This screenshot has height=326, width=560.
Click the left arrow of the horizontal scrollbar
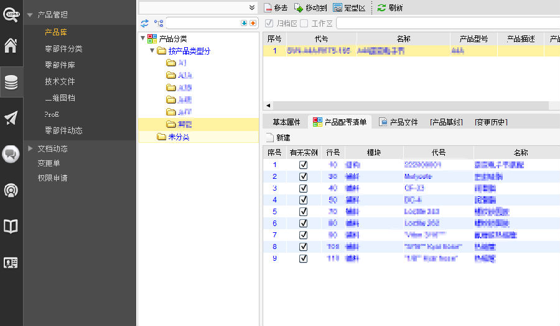tap(268, 106)
